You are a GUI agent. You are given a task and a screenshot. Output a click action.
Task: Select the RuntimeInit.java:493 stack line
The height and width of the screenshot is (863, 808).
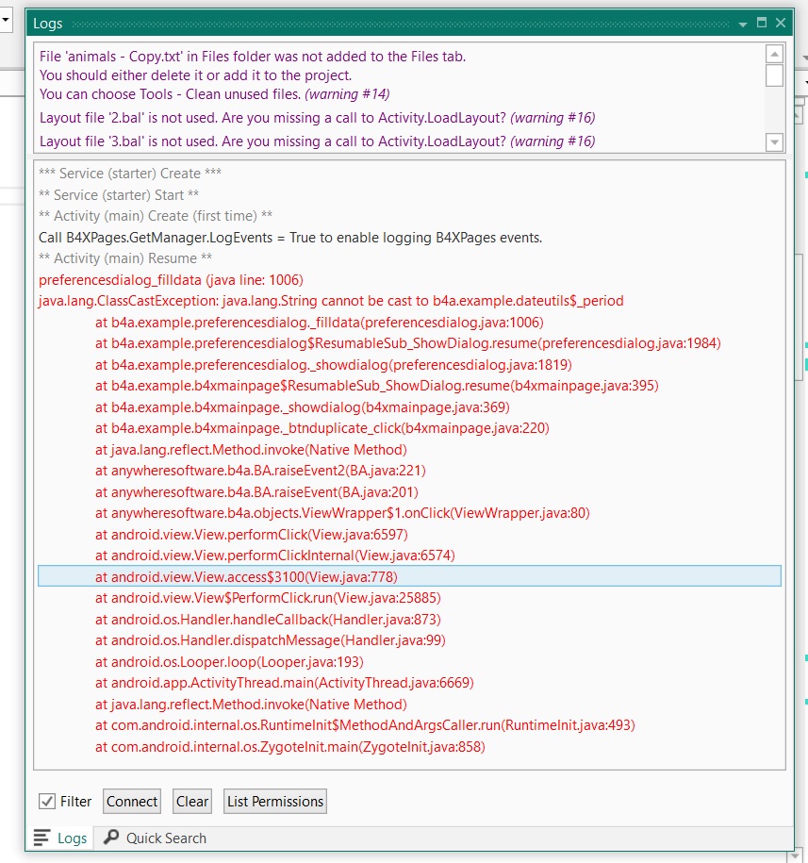tap(365, 725)
